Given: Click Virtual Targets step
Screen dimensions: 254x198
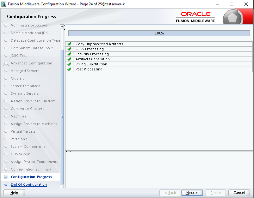Looking at the screenshot, I should coord(23,131).
